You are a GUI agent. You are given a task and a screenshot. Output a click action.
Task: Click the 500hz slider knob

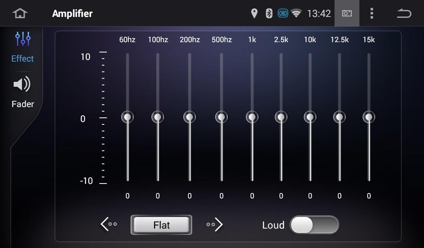tap(222, 117)
